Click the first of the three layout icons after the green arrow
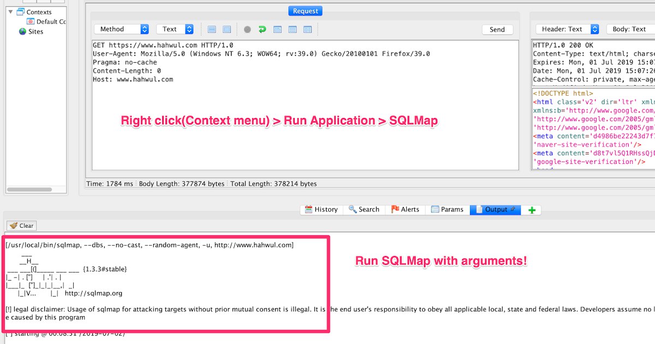Screen dimensions: 655x344 click(277, 29)
